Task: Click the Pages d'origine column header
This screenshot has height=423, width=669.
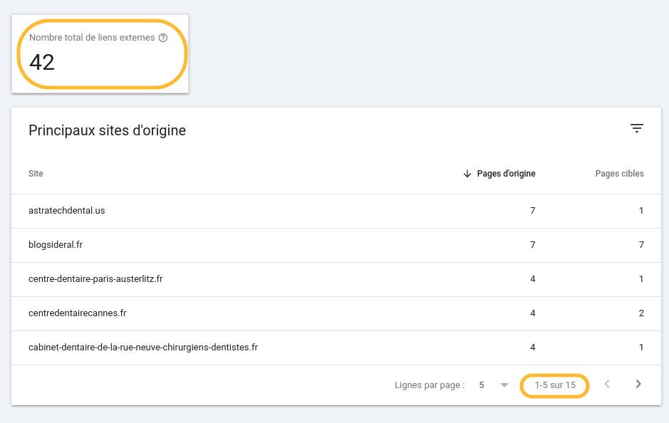Action: pos(506,173)
